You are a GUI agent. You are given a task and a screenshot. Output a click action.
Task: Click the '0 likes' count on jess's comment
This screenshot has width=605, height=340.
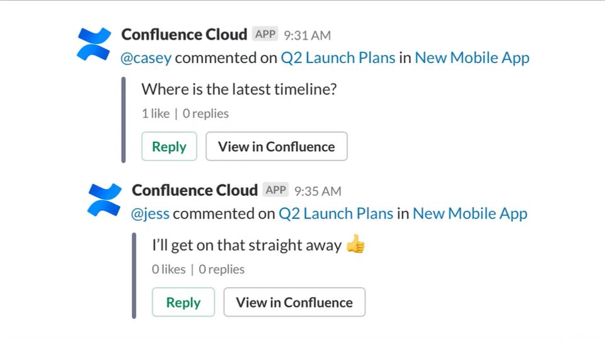(168, 269)
